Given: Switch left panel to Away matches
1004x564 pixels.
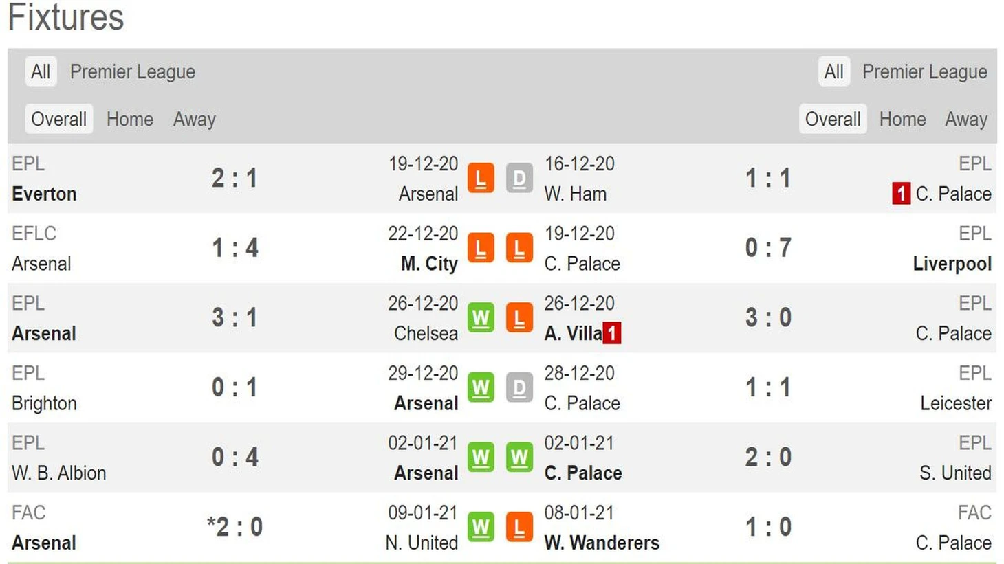Looking at the screenshot, I should point(194,119).
